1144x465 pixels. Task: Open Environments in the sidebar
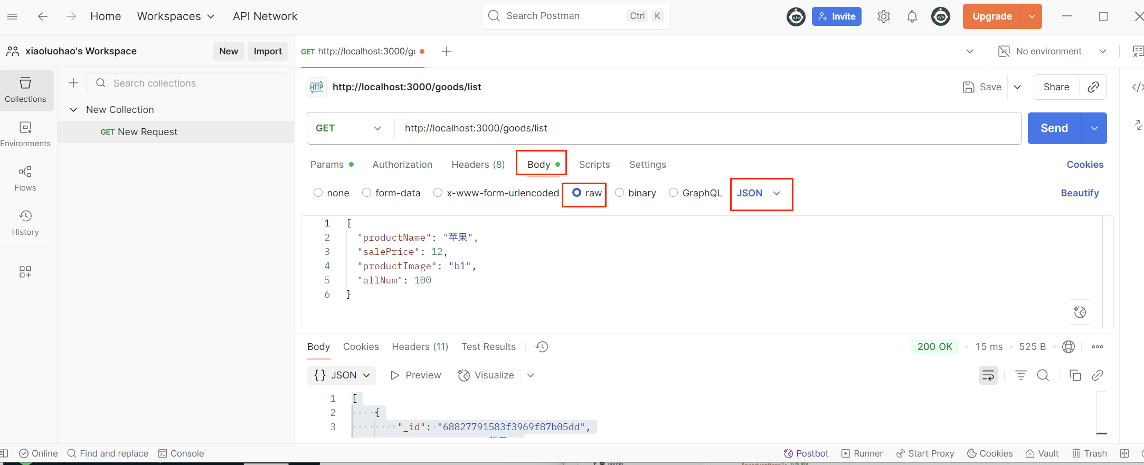(25, 135)
